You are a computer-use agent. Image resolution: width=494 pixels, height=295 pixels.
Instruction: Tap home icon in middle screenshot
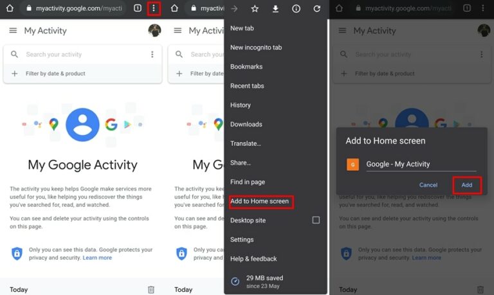click(174, 8)
